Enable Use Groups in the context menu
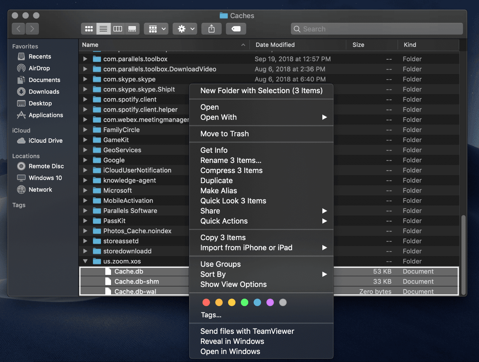 point(220,264)
